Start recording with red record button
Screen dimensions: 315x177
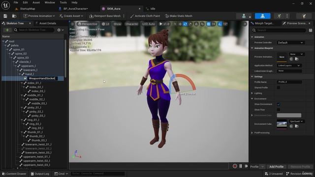235,166
